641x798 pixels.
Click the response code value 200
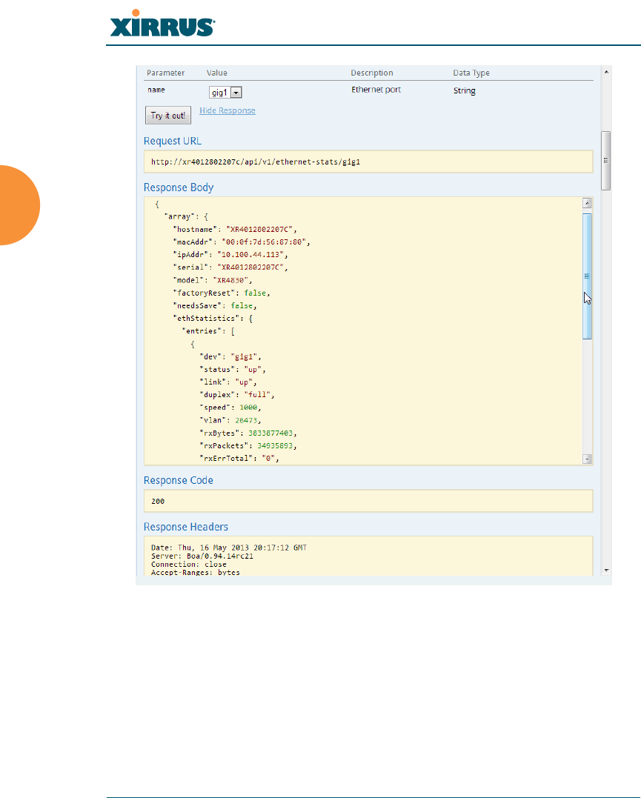(x=158, y=502)
